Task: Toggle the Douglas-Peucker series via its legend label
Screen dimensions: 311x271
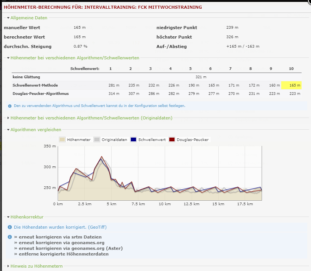Action: (x=193, y=139)
